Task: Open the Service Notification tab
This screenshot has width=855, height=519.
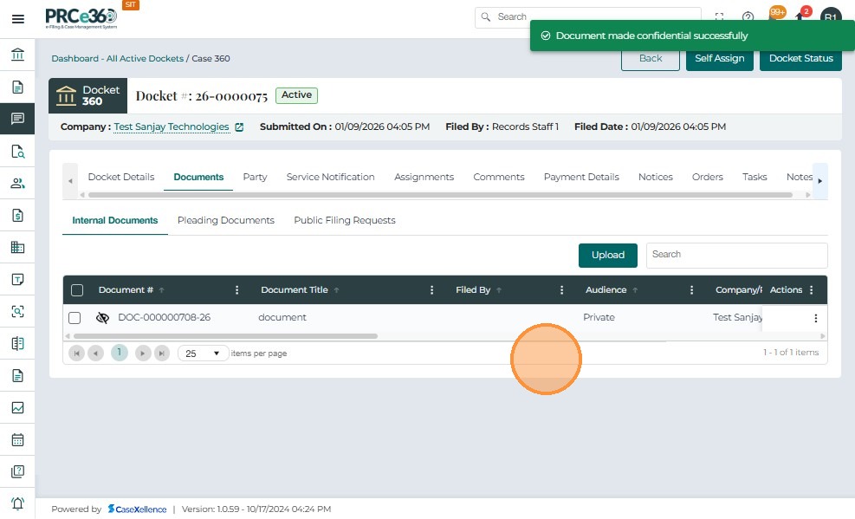Action: 330,177
